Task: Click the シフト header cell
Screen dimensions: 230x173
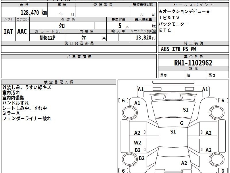Action: pyautogui.click(x=8, y=19)
